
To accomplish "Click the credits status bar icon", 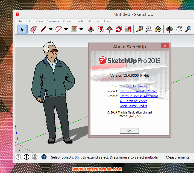I will pyautogui.click(x=27, y=157).
